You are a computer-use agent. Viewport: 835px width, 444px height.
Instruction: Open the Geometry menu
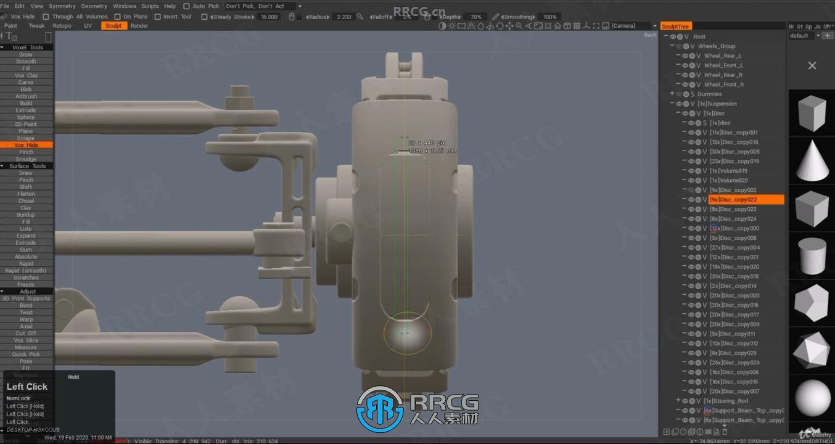pyautogui.click(x=94, y=6)
